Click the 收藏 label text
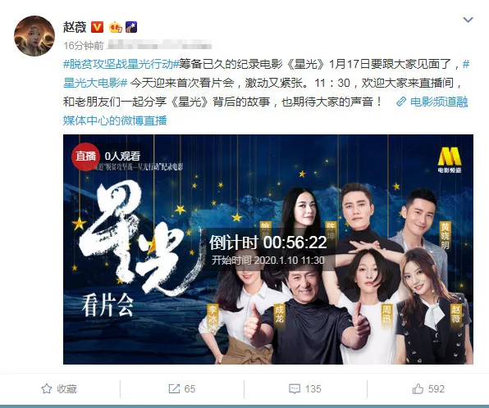This screenshot has width=489, height=408. pyautogui.click(x=66, y=389)
